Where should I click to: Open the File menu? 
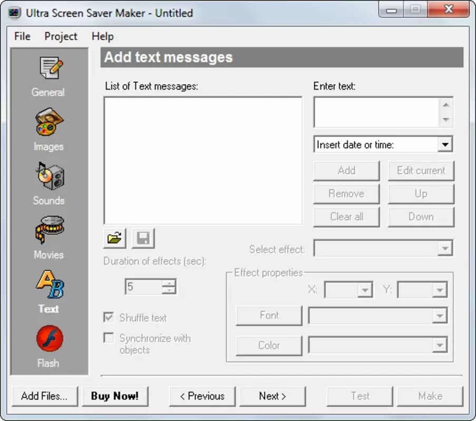[22, 36]
